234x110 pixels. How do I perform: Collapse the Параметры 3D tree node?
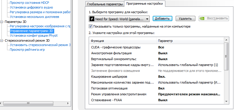point(2,22)
